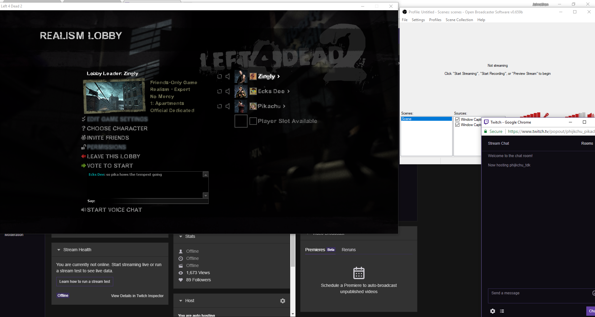Click Zingly's Steam avatar icon

point(253,76)
